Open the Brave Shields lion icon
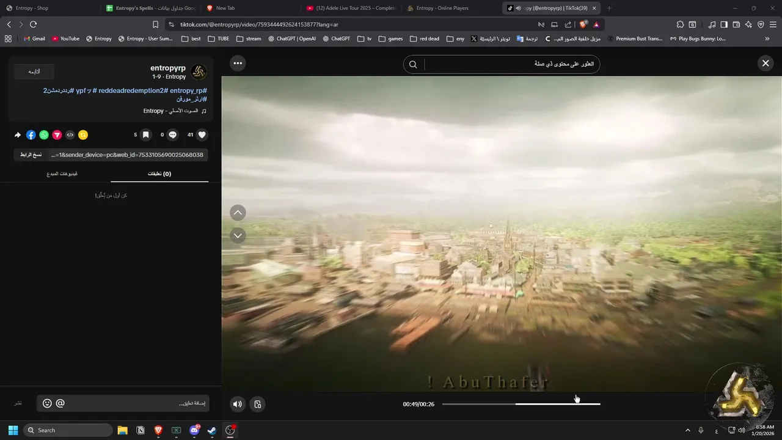 pos(583,24)
